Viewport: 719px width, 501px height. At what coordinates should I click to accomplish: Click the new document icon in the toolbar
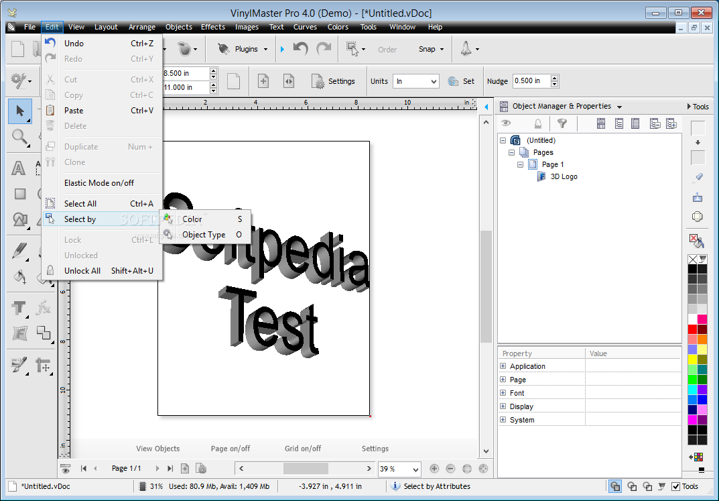point(18,49)
